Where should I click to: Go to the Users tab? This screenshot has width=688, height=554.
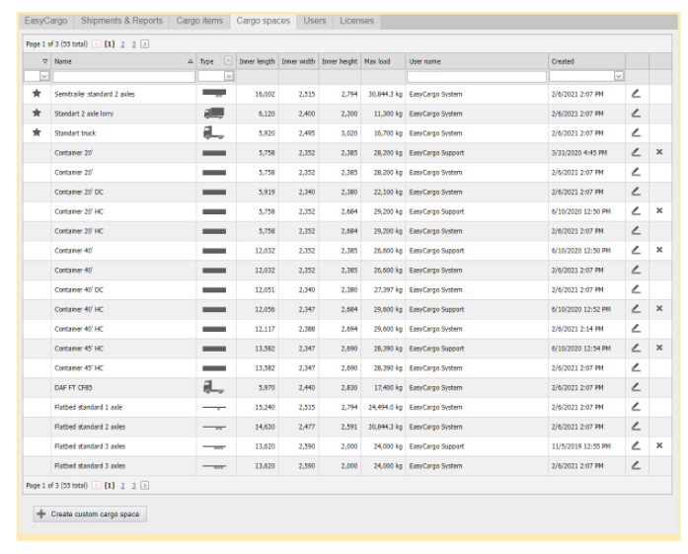point(315,21)
